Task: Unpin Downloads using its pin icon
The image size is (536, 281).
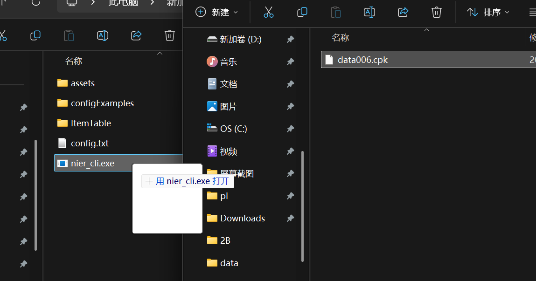Action: tap(290, 219)
